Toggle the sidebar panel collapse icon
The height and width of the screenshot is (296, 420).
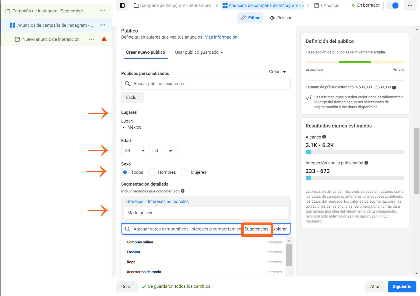click(x=122, y=6)
